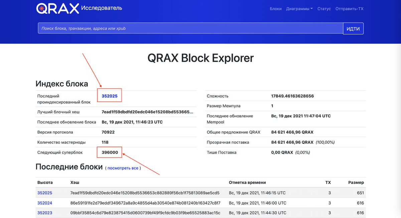
Task: Select the total supply 84 621 466,96 QRAX
Action: (292, 132)
